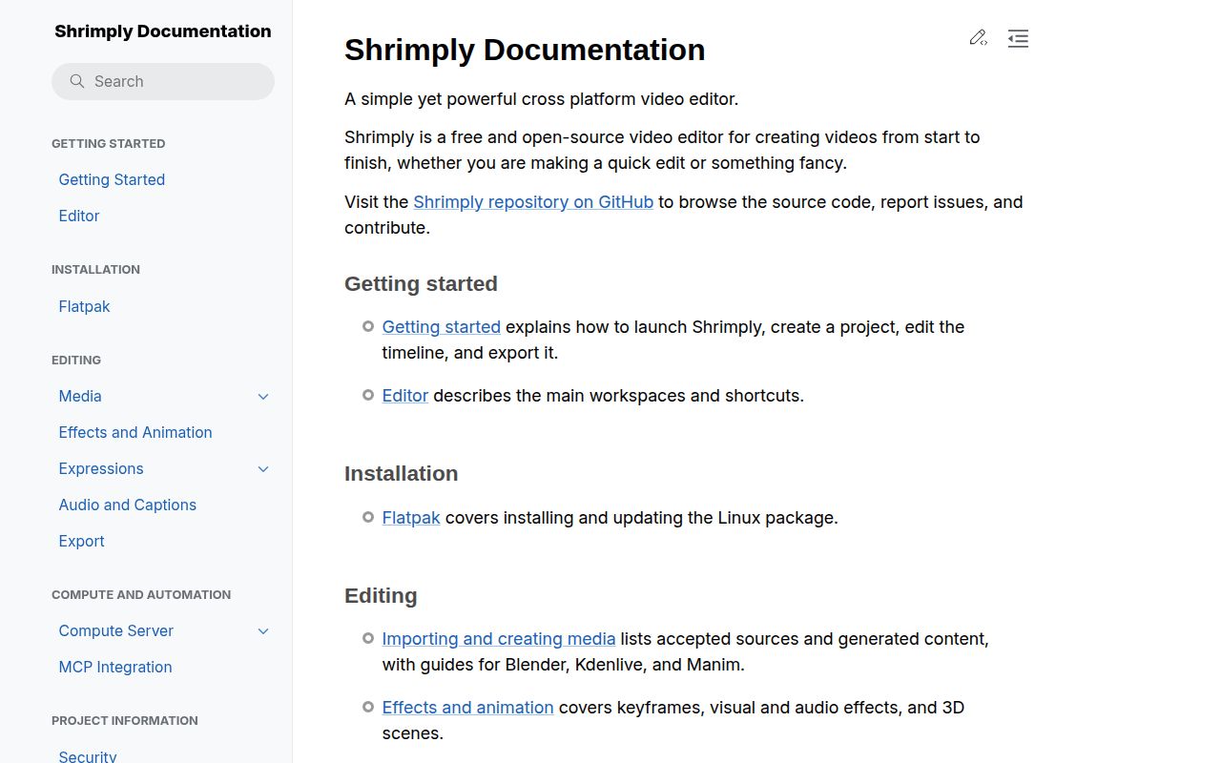Expand the Compute Server chevron

point(263,631)
